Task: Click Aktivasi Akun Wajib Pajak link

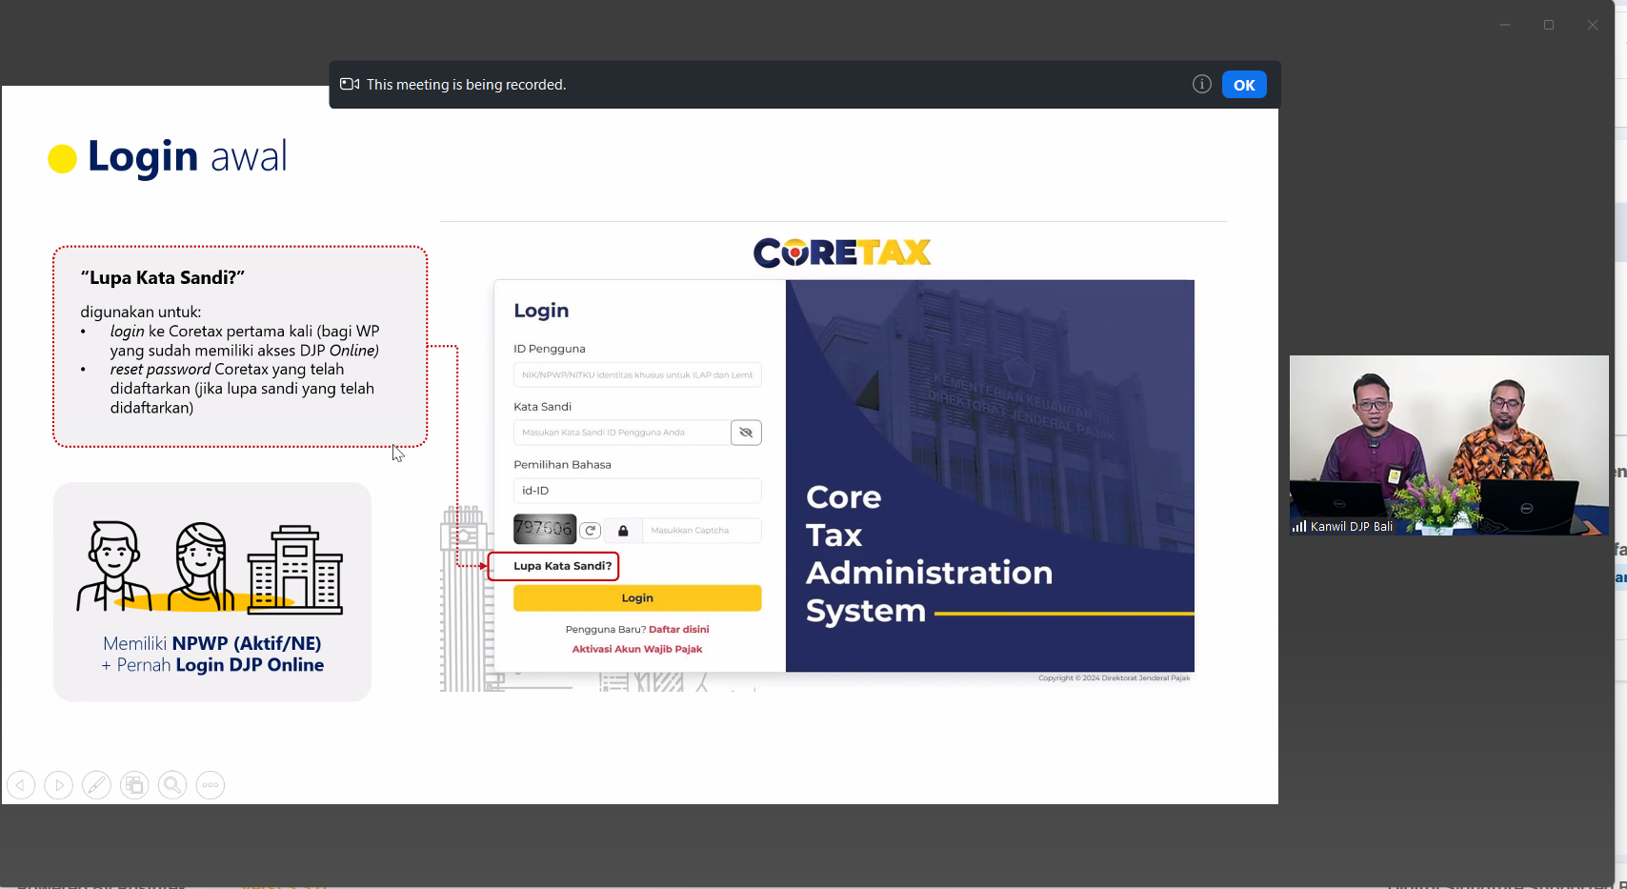Action: coord(636,649)
